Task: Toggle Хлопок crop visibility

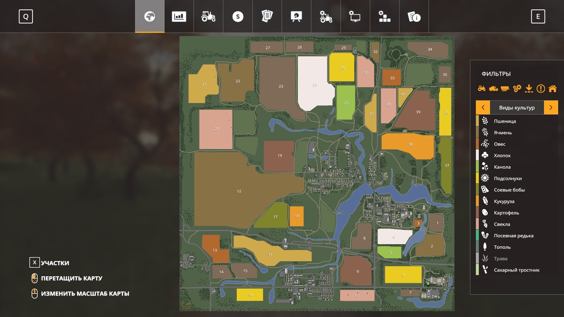Action: [x=502, y=156]
